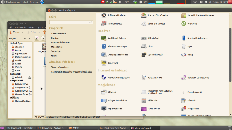This screenshot has width=232, height=130.
Task: Select Hálózat tallózása in sidebar
Action: pyautogui.click(x=21, y=101)
